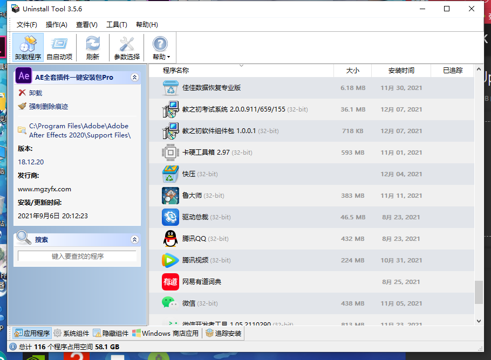Select the 网易有道词典 icon
The image size is (491, 360).
[171, 282]
